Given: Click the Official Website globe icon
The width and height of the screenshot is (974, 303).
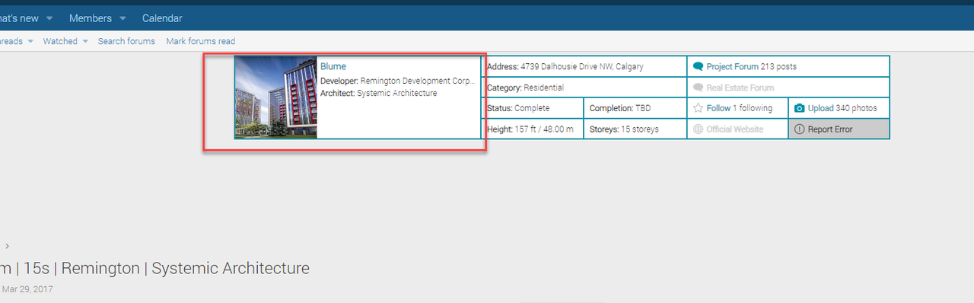Looking at the screenshot, I should tap(698, 129).
